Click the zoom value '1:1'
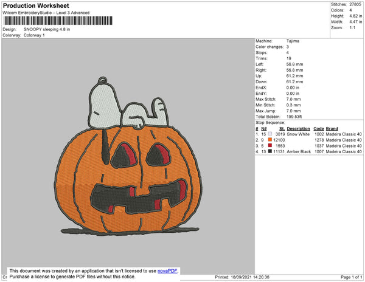Image resolution: width=365 pixels, height=282 pixels. coord(352,28)
